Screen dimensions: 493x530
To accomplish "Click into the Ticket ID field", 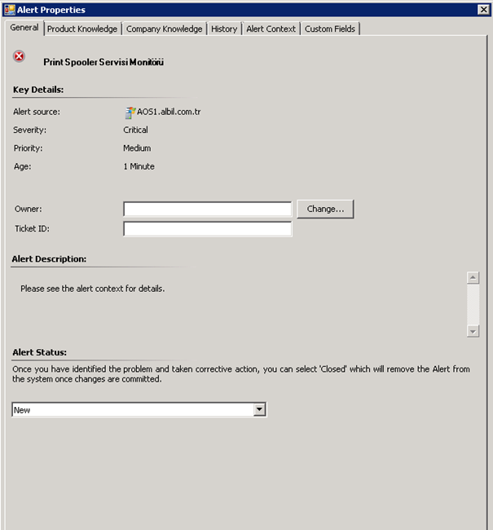I will pos(208,229).
